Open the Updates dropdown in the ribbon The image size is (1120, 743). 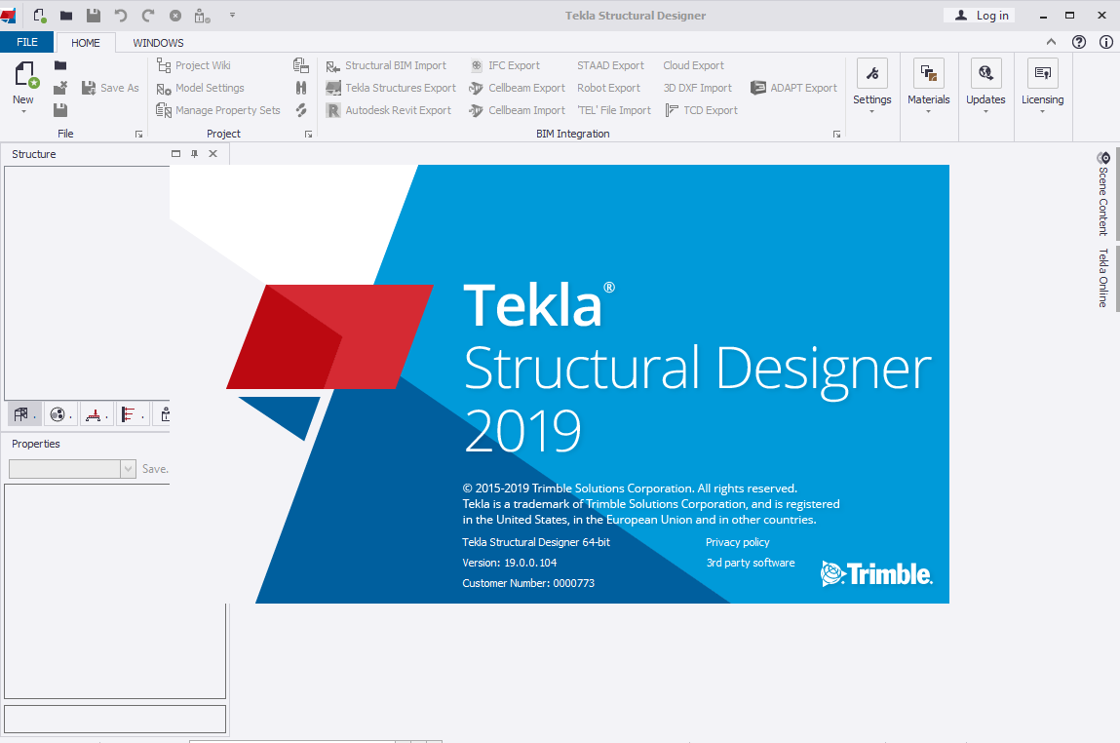pos(985,87)
